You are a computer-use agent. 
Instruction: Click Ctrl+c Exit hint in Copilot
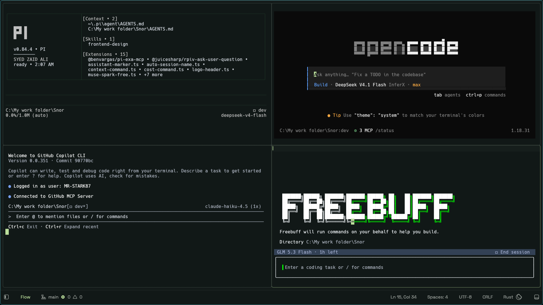tap(23, 227)
